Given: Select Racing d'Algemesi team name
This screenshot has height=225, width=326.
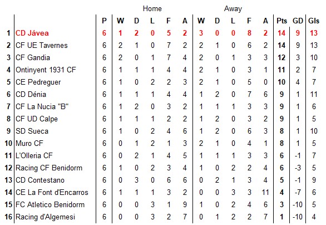Looking at the screenshot, I should (x=45, y=217).
